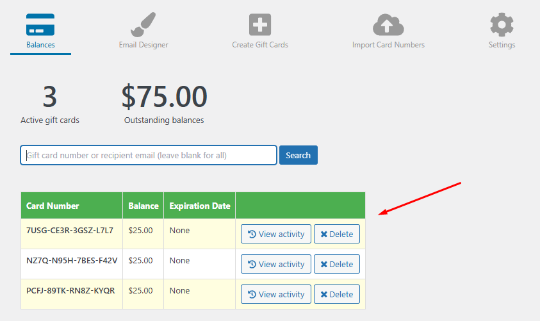The width and height of the screenshot is (540, 321).
Task: Delete card 7USG-CE3R-3GSZ-L7L7
Action: click(337, 234)
